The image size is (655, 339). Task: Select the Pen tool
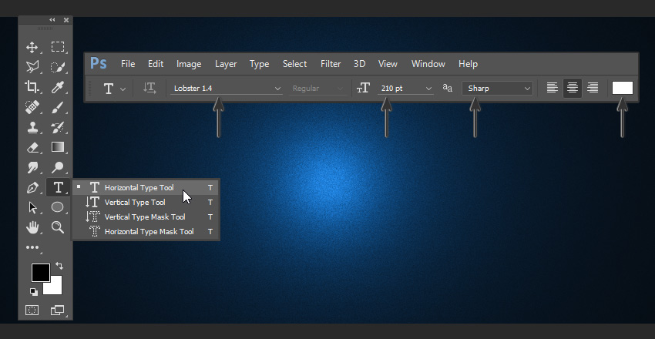(32, 187)
